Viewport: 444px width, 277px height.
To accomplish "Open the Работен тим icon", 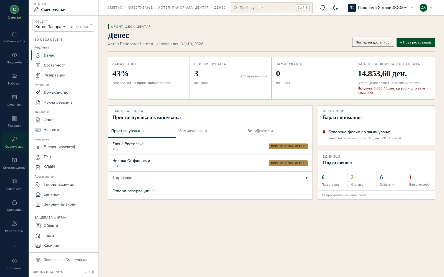I will [x=14, y=227].
